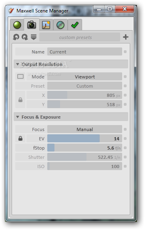This screenshot has height=230, width=145.
Task: Switch to the camera tab
Action: (32, 25)
